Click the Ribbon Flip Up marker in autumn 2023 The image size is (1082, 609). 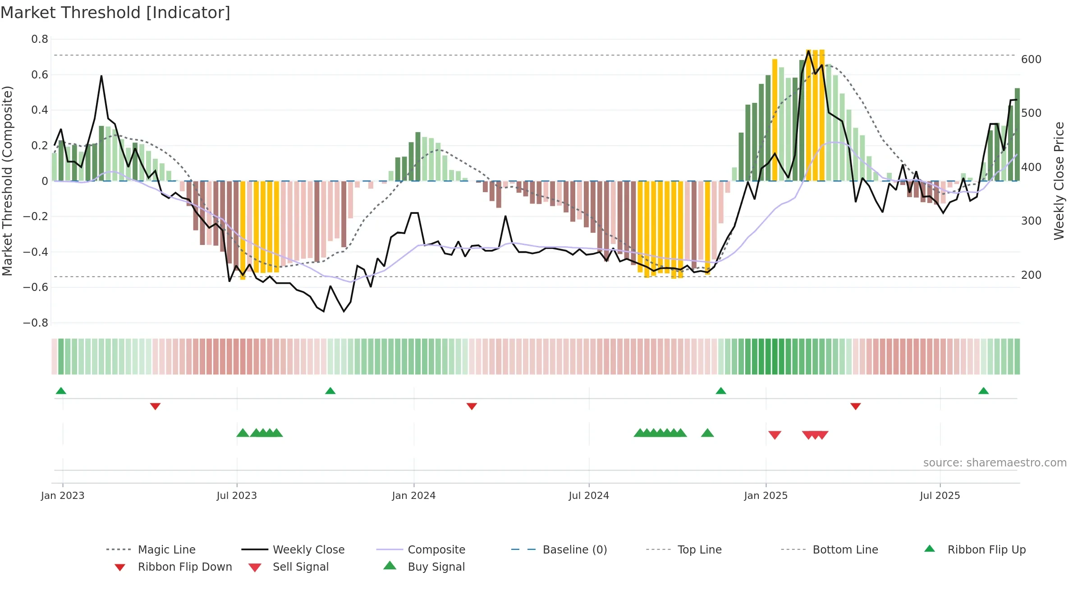click(330, 391)
